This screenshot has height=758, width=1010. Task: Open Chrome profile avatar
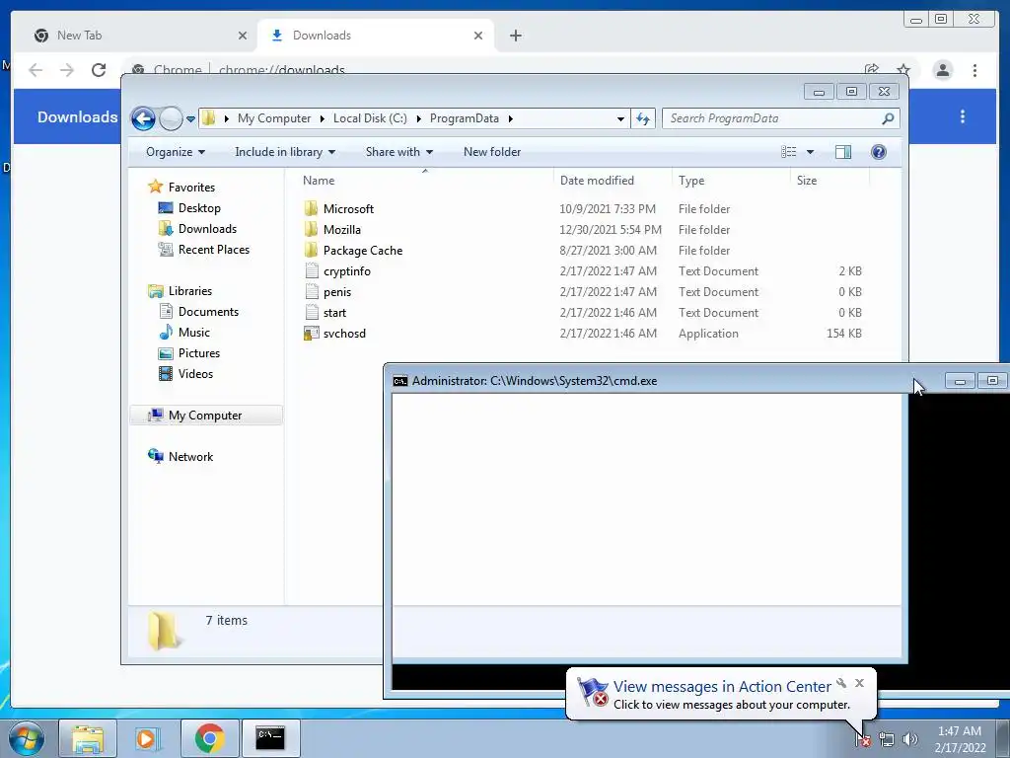pos(942,70)
